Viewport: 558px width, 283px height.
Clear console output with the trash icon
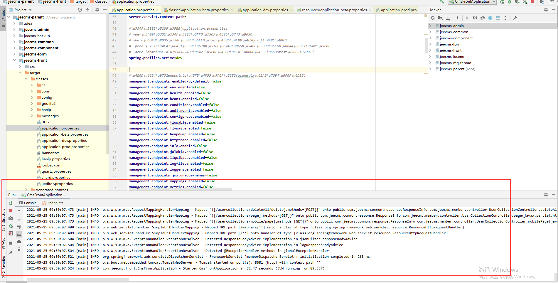click(19, 250)
